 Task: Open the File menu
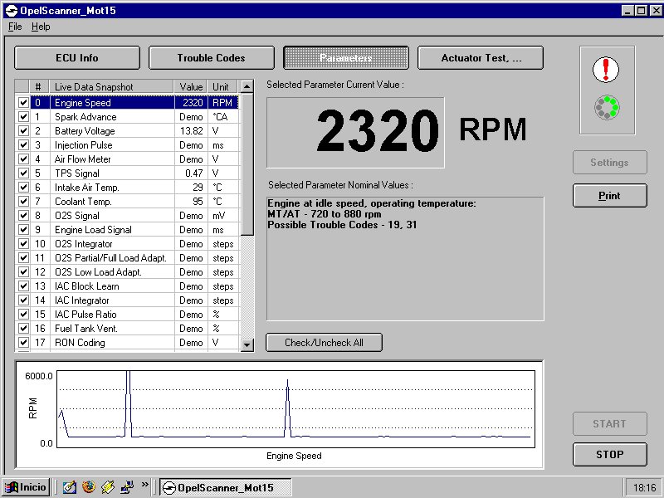(15, 27)
